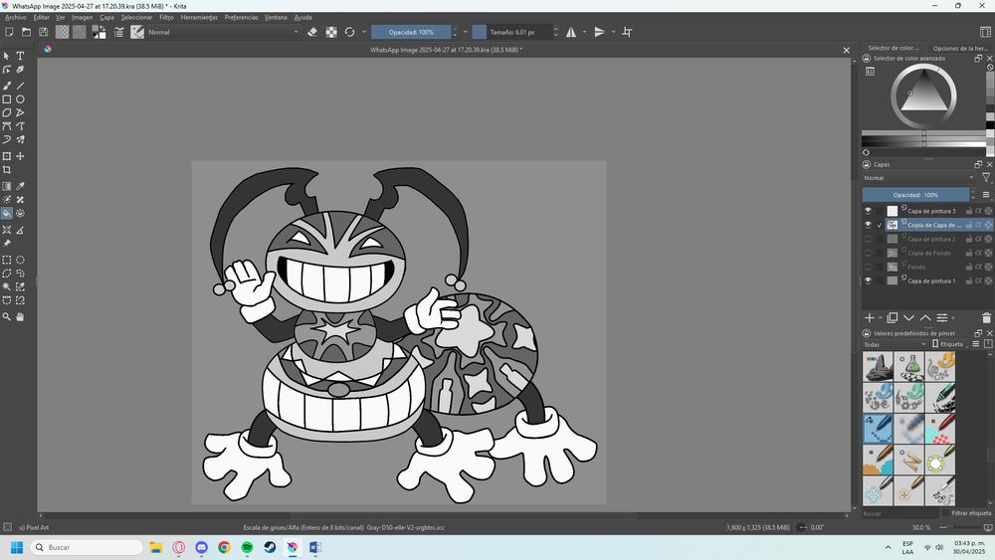Delete layer using the trash icon

986,317
